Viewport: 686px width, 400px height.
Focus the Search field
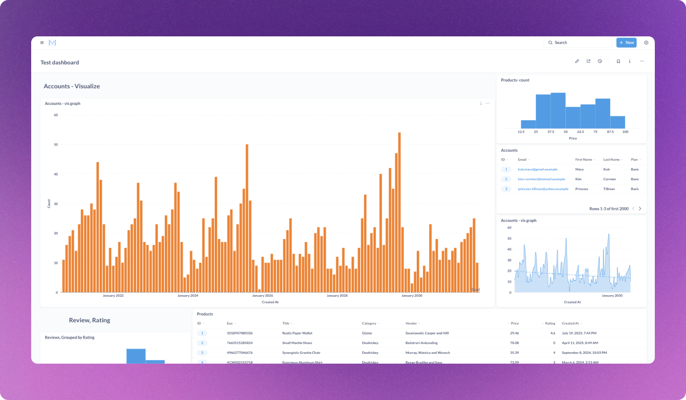[578, 43]
